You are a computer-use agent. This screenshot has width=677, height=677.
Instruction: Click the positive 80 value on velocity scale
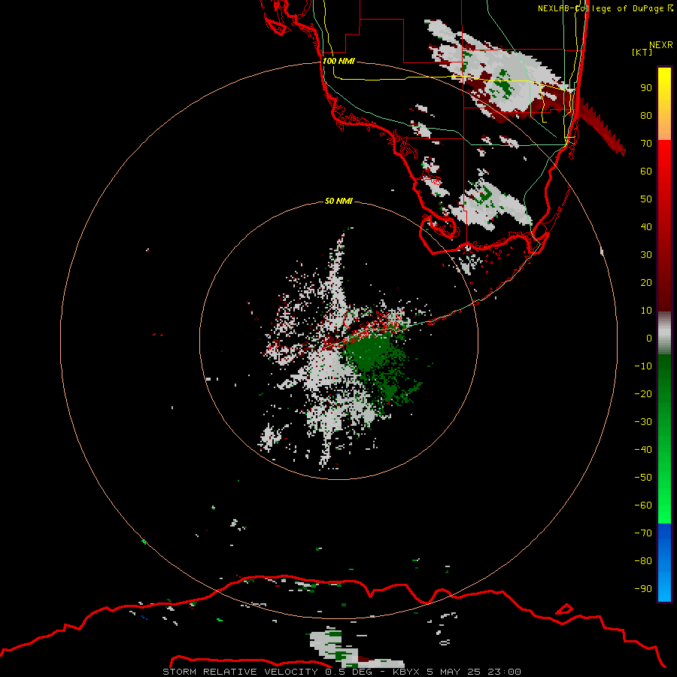(646, 115)
